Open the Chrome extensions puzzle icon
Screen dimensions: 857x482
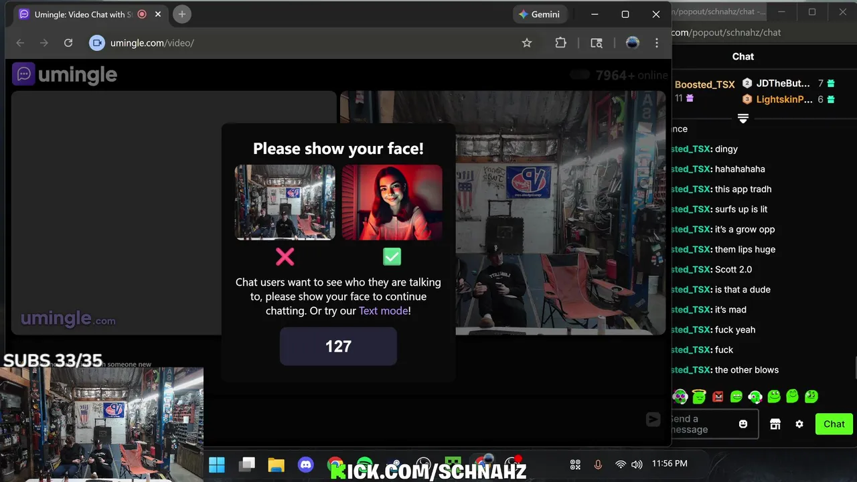coord(561,43)
